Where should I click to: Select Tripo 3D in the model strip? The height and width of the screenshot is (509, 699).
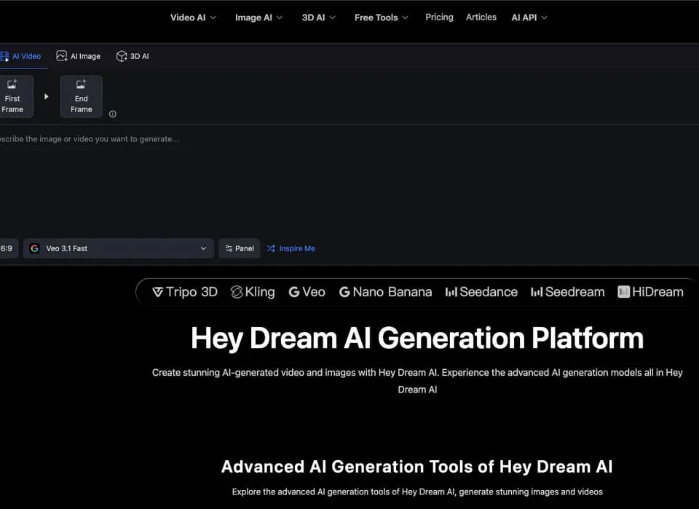(184, 292)
